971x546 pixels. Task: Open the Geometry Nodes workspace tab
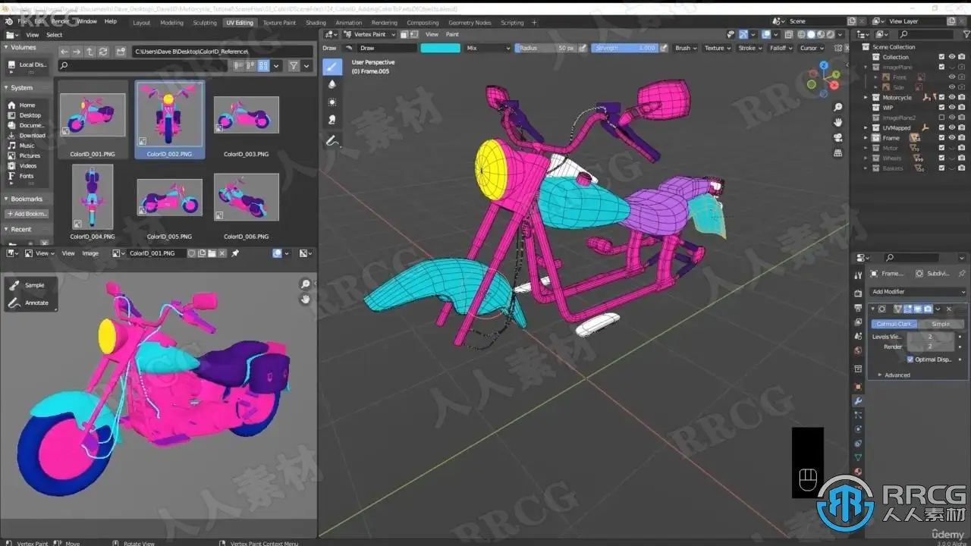pos(470,23)
